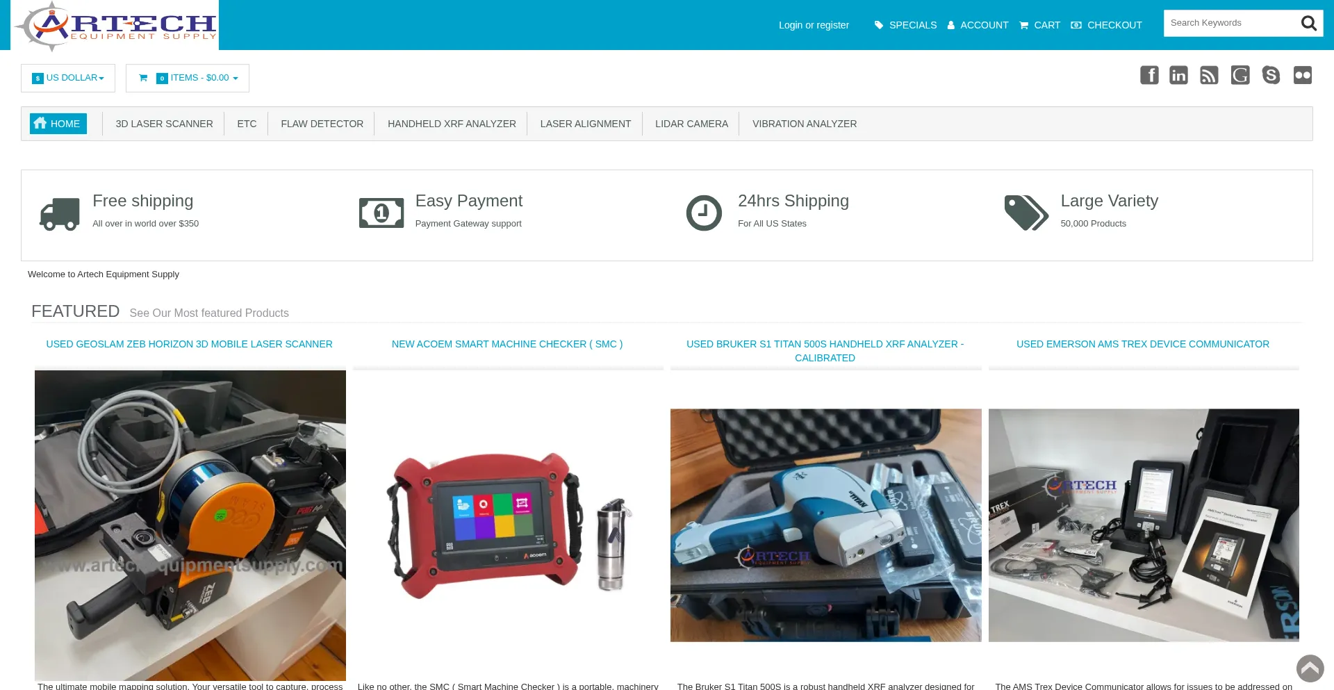The image size is (1334, 690).
Task: Open the Vibration Analyzer category
Action: tap(805, 124)
